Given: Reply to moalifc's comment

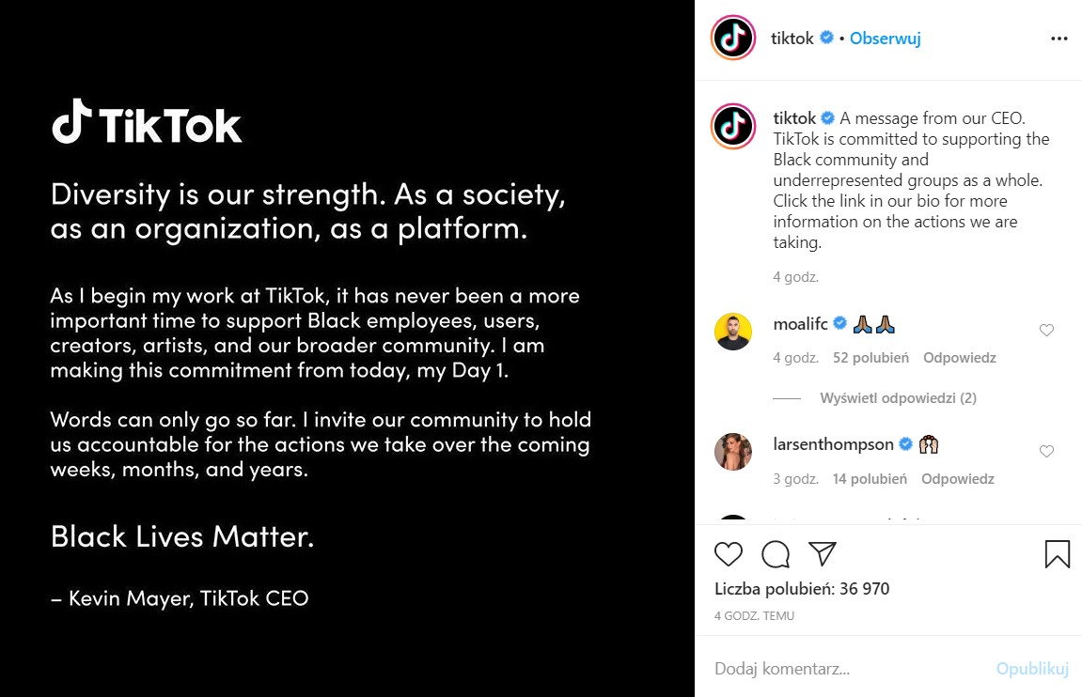Looking at the screenshot, I should click(959, 358).
